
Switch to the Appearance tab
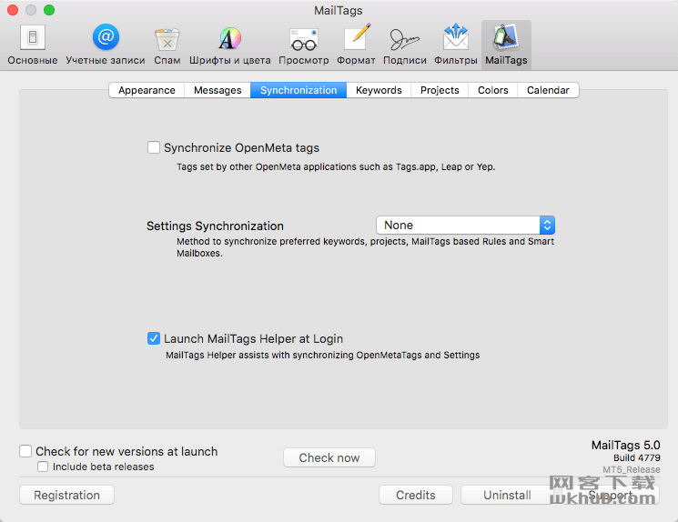coord(147,90)
